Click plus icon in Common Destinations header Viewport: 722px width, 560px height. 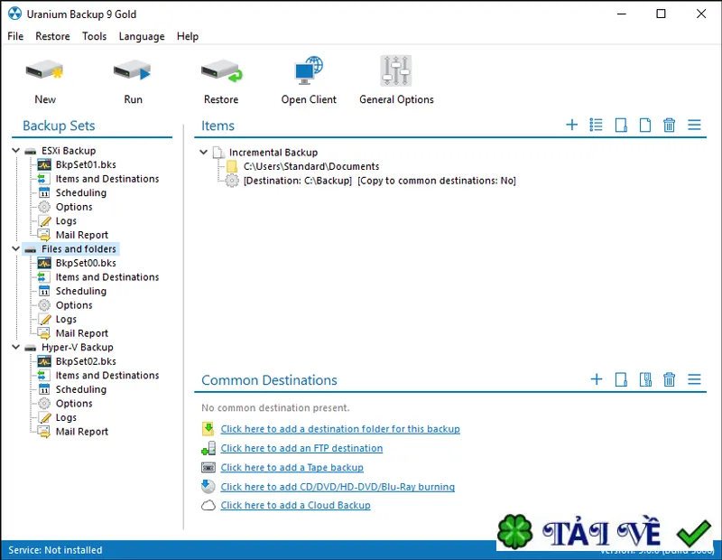(x=597, y=379)
